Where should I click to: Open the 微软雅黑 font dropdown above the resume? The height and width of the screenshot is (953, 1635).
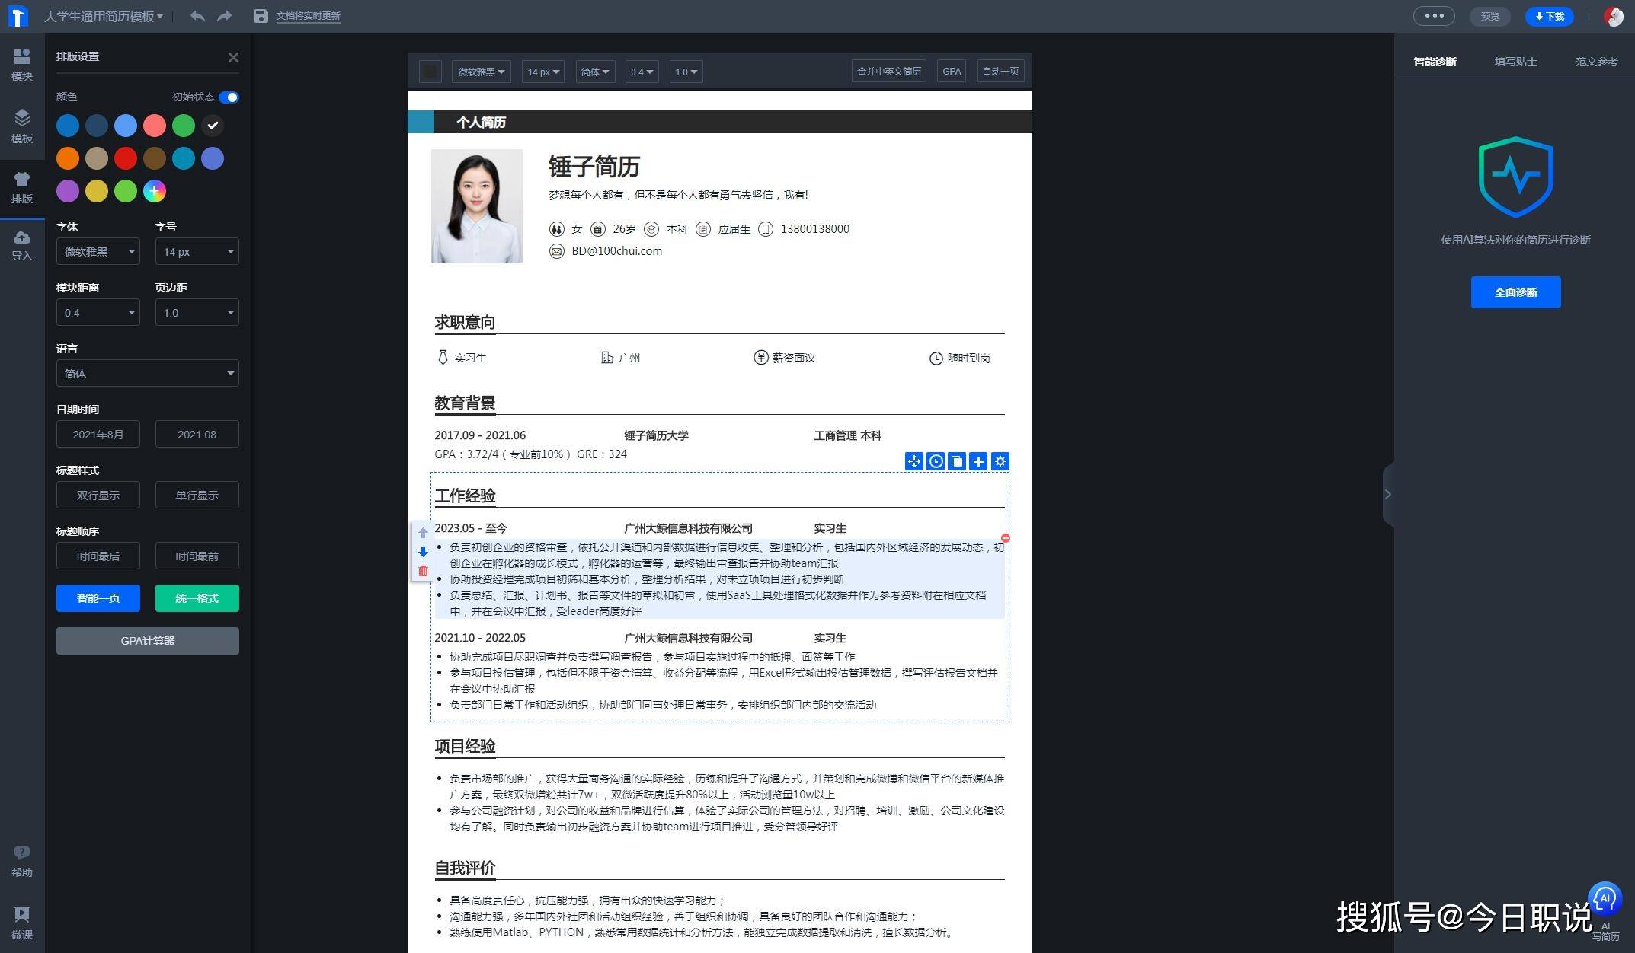click(480, 72)
